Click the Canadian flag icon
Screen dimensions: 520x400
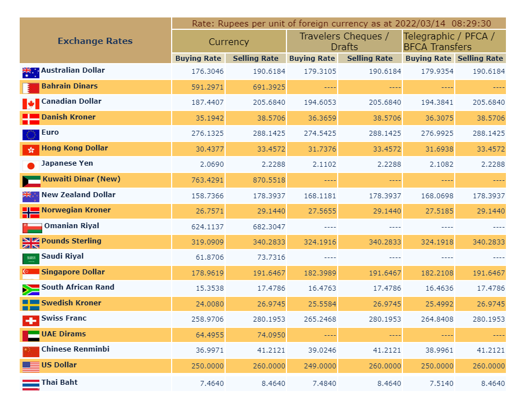click(31, 104)
